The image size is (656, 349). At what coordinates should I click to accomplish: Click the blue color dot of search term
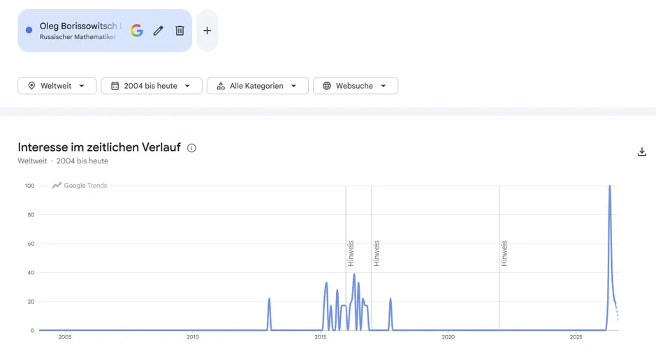[x=29, y=30]
